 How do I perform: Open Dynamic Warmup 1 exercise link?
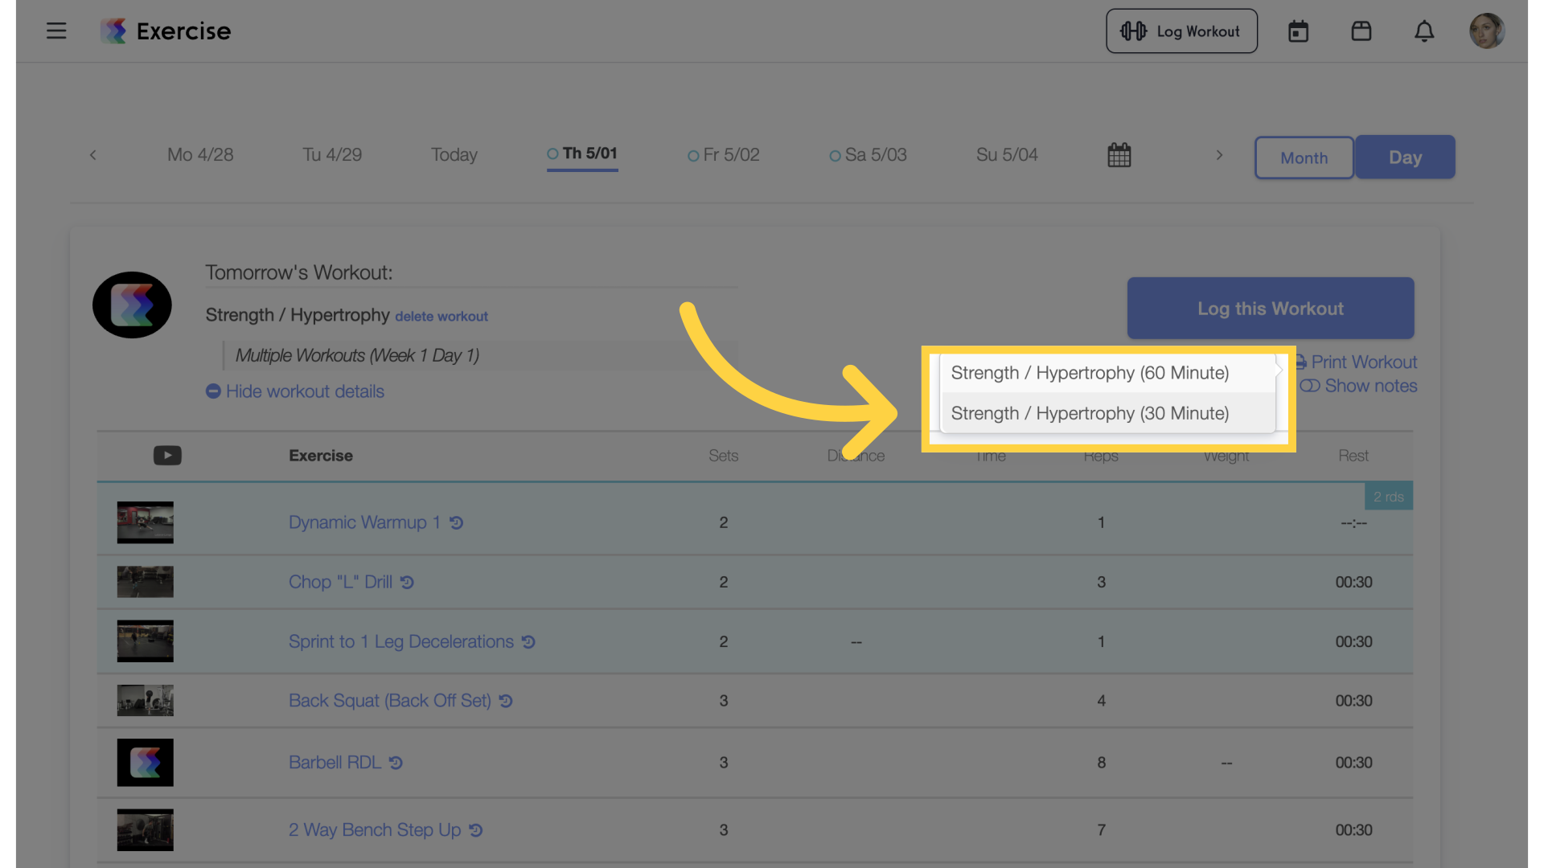pyautogui.click(x=364, y=523)
